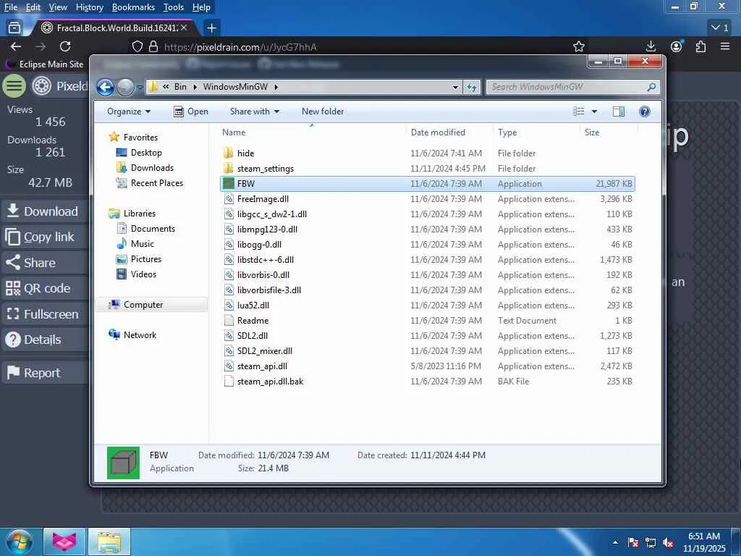Click the Explorer back arrow button

(105, 87)
